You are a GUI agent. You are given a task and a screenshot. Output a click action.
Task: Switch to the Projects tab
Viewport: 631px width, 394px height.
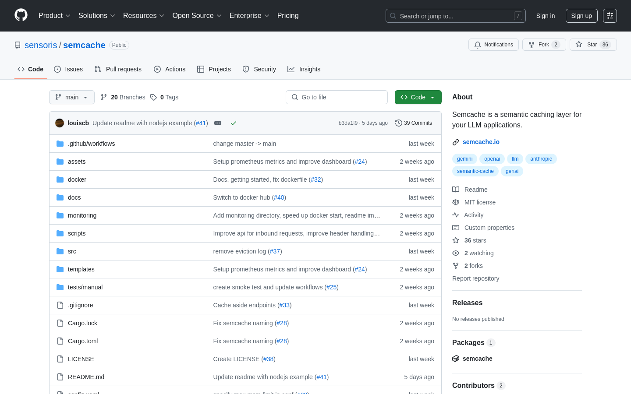(x=214, y=69)
